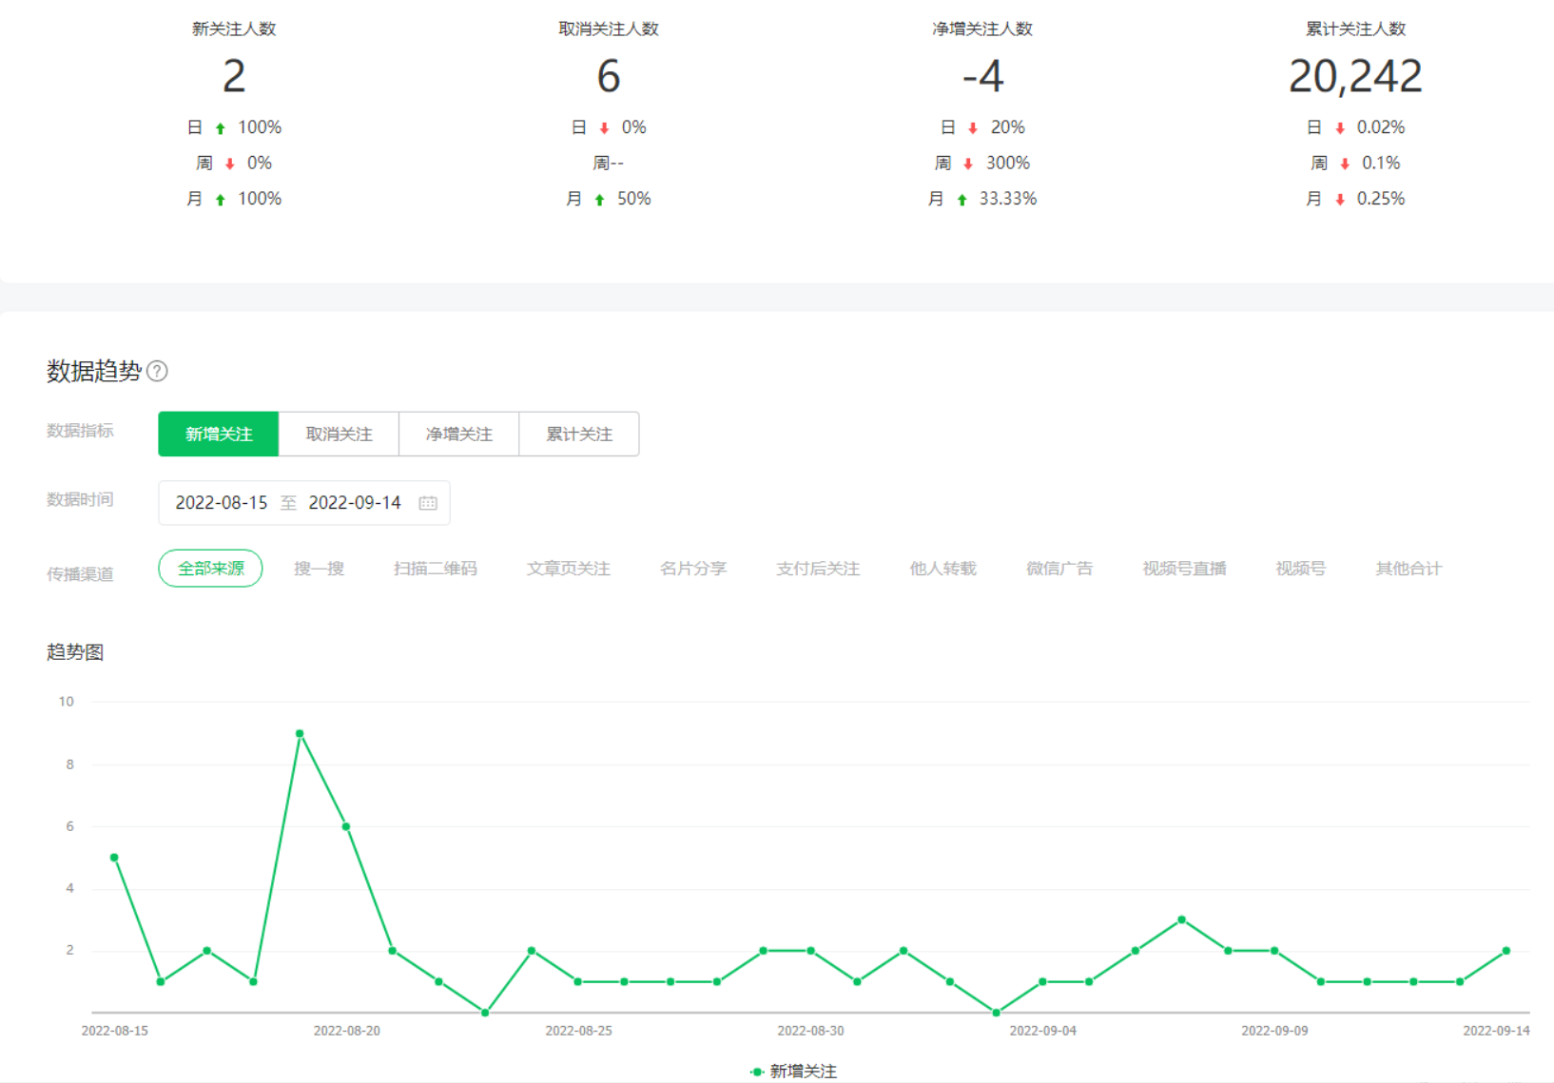The image size is (1554, 1083).
Task: Filter by 扫描二维码 channel
Action: (436, 569)
